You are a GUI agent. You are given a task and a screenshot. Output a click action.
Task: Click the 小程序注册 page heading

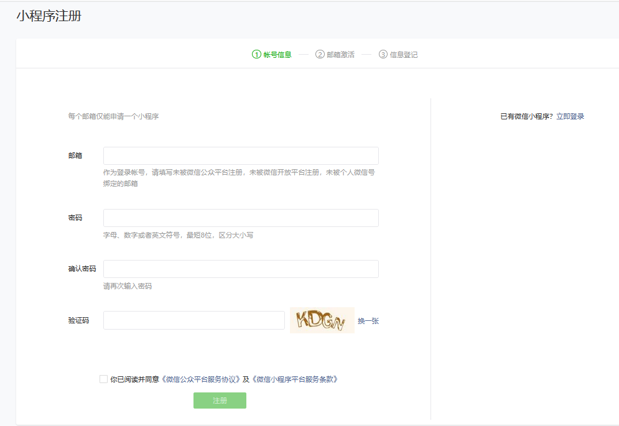click(x=49, y=17)
